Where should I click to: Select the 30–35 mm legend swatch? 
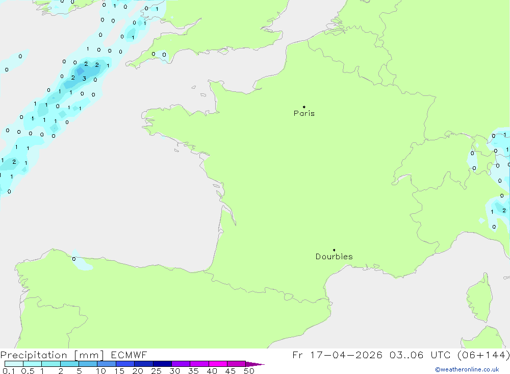coord(181,364)
